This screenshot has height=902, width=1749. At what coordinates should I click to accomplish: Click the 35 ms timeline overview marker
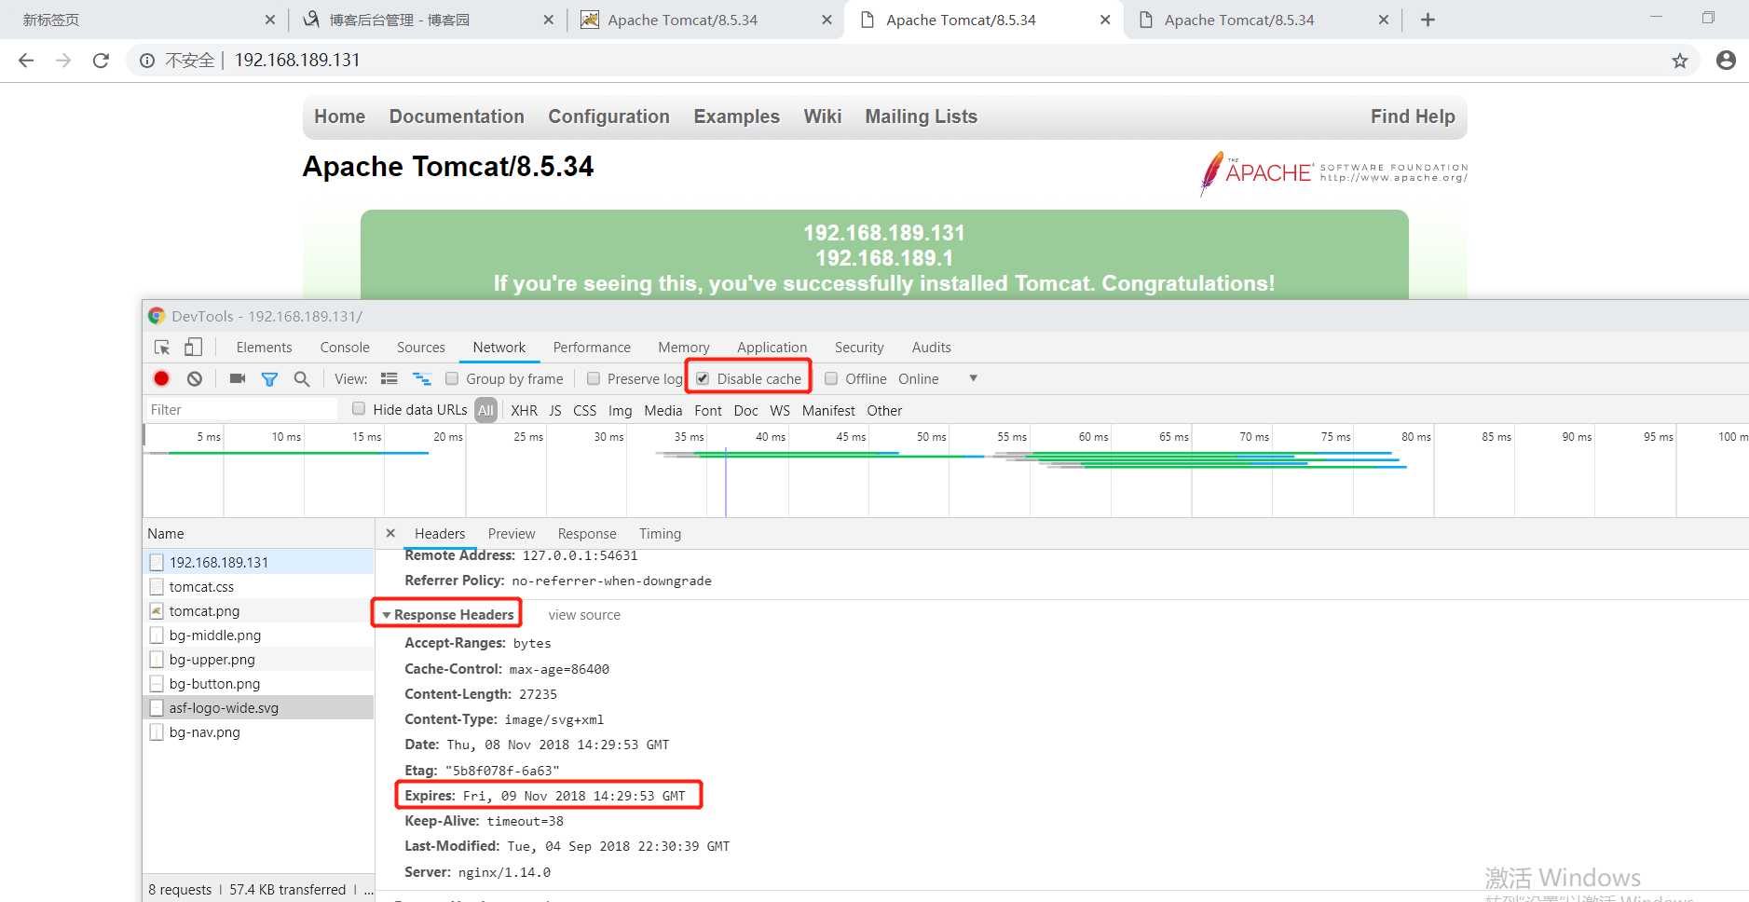(689, 436)
